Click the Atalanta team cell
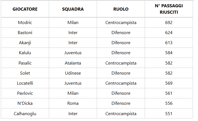The height and width of the screenshot is (121, 198). (x=73, y=63)
